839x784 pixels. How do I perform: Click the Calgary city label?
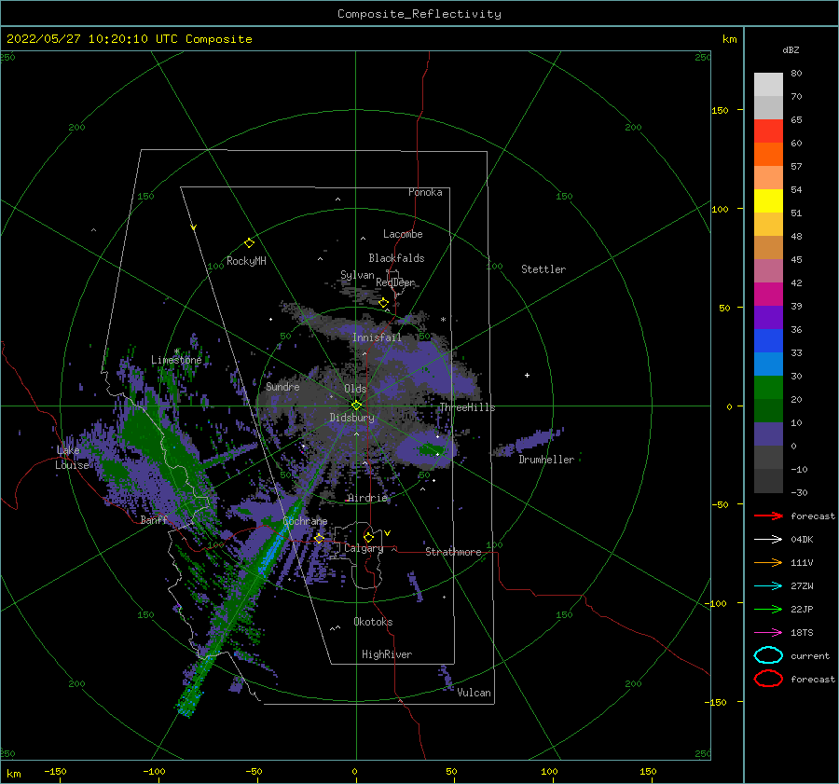(x=364, y=548)
